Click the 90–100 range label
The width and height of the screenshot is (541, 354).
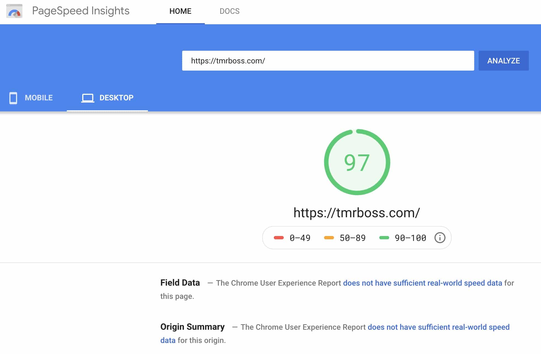pos(410,238)
